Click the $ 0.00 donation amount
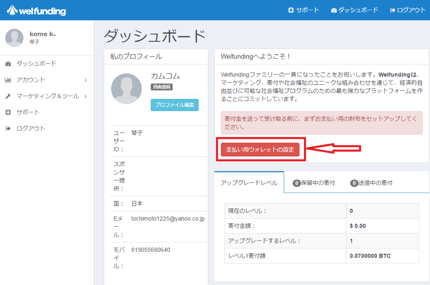 tap(358, 226)
